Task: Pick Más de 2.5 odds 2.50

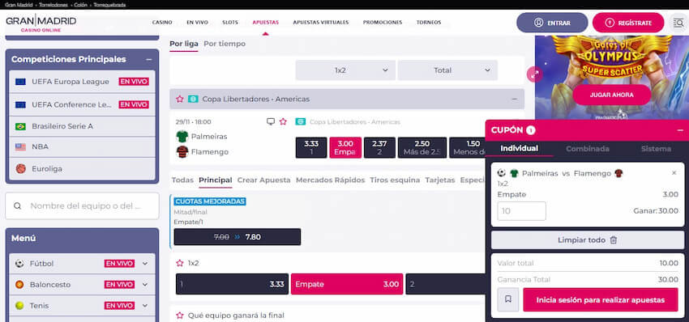Action: 422,148
